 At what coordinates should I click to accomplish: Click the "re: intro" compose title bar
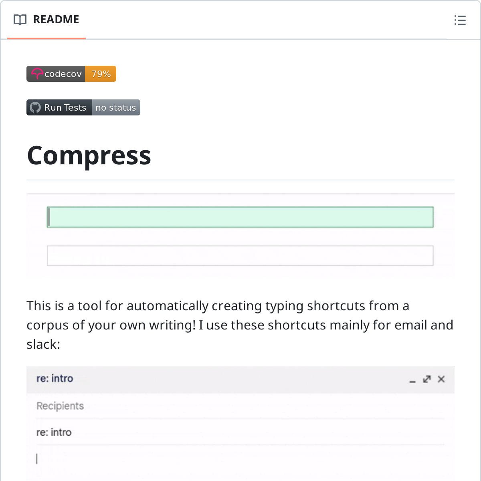coord(200,379)
